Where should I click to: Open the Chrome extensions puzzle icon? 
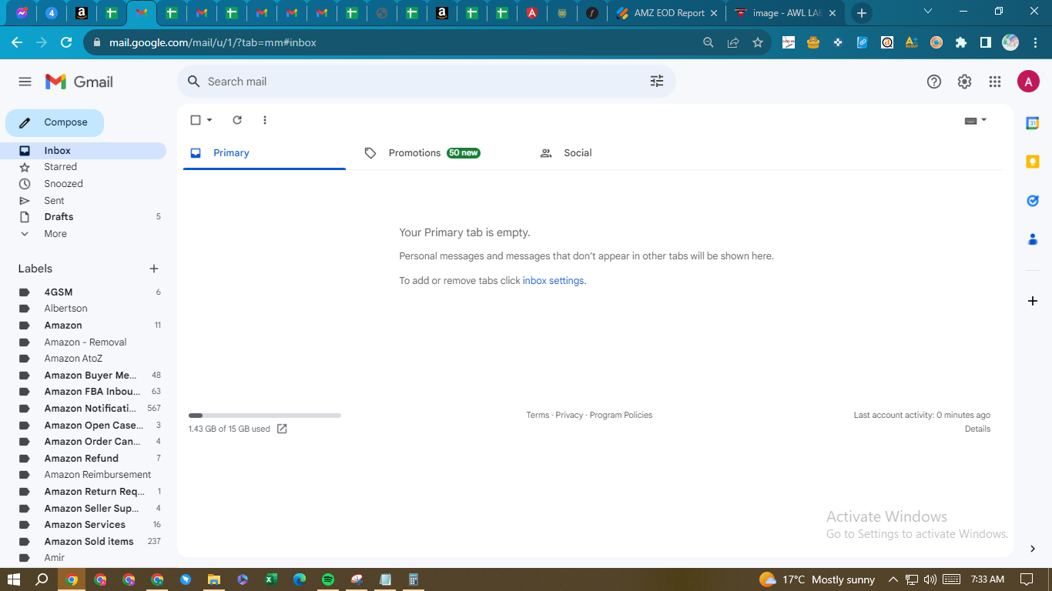[x=960, y=42]
